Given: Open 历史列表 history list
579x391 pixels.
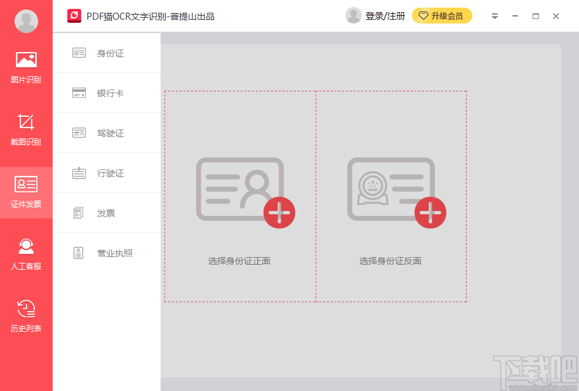Looking at the screenshot, I should pyautogui.click(x=26, y=317).
